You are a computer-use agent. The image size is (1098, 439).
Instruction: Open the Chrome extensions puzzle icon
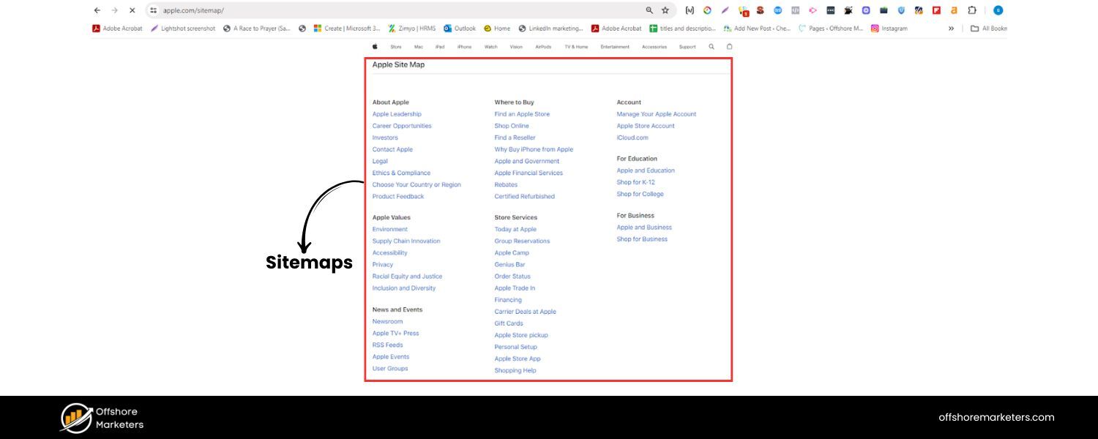[x=972, y=10]
